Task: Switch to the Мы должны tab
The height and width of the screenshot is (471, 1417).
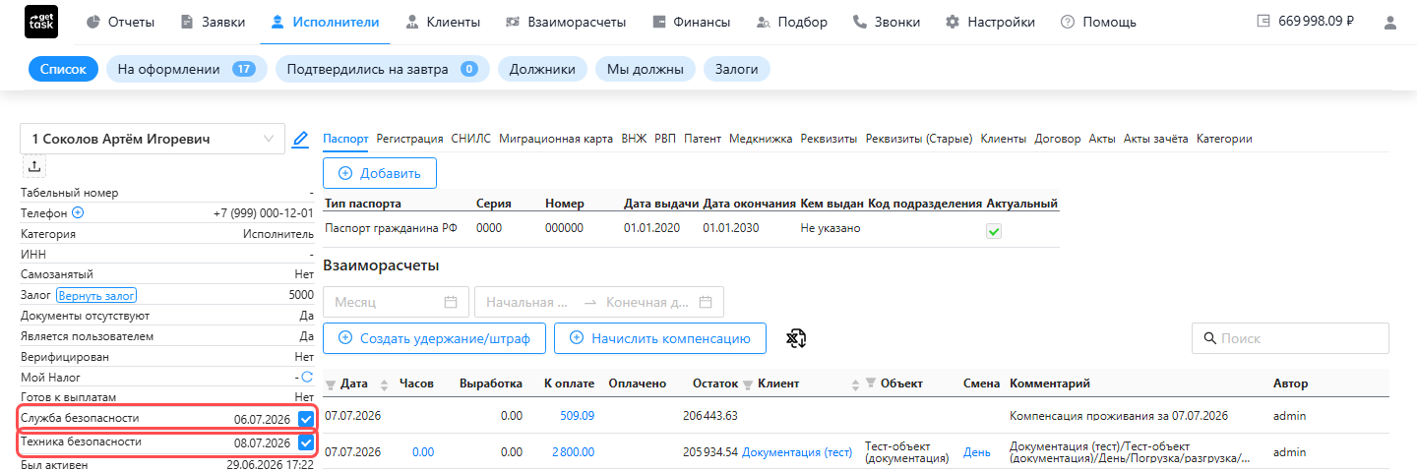Action: (646, 69)
